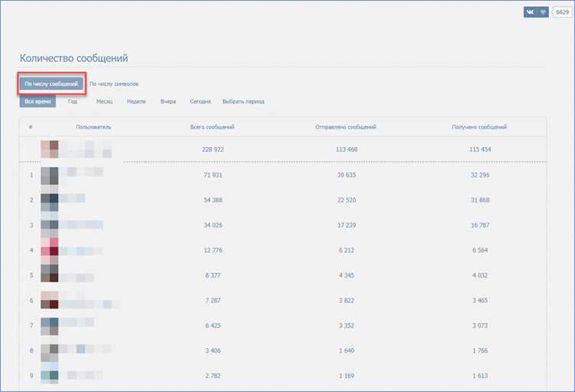The image size is (575, 392).
Task: Click total value 6 425
Action: click(213, 325)
